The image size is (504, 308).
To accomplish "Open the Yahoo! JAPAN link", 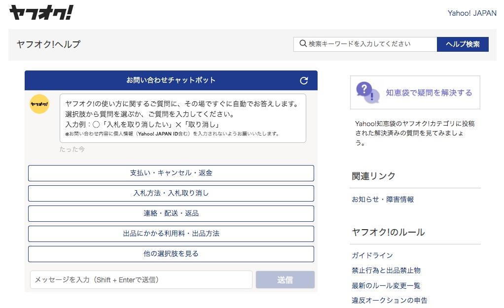I will 472,13.
